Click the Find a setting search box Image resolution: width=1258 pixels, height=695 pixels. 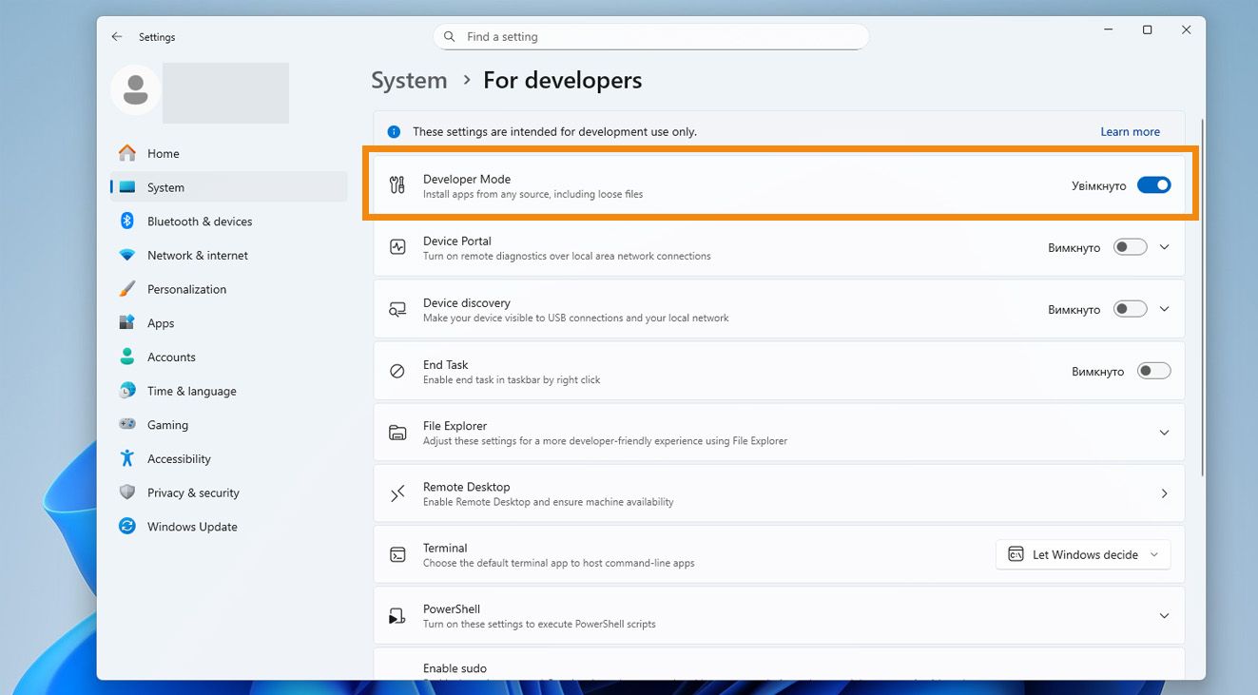[x=651, y=37]
